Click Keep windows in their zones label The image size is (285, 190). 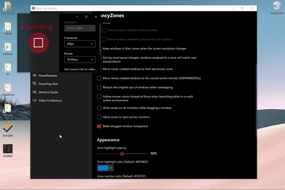pyautogui.click(x=144, y=48)
